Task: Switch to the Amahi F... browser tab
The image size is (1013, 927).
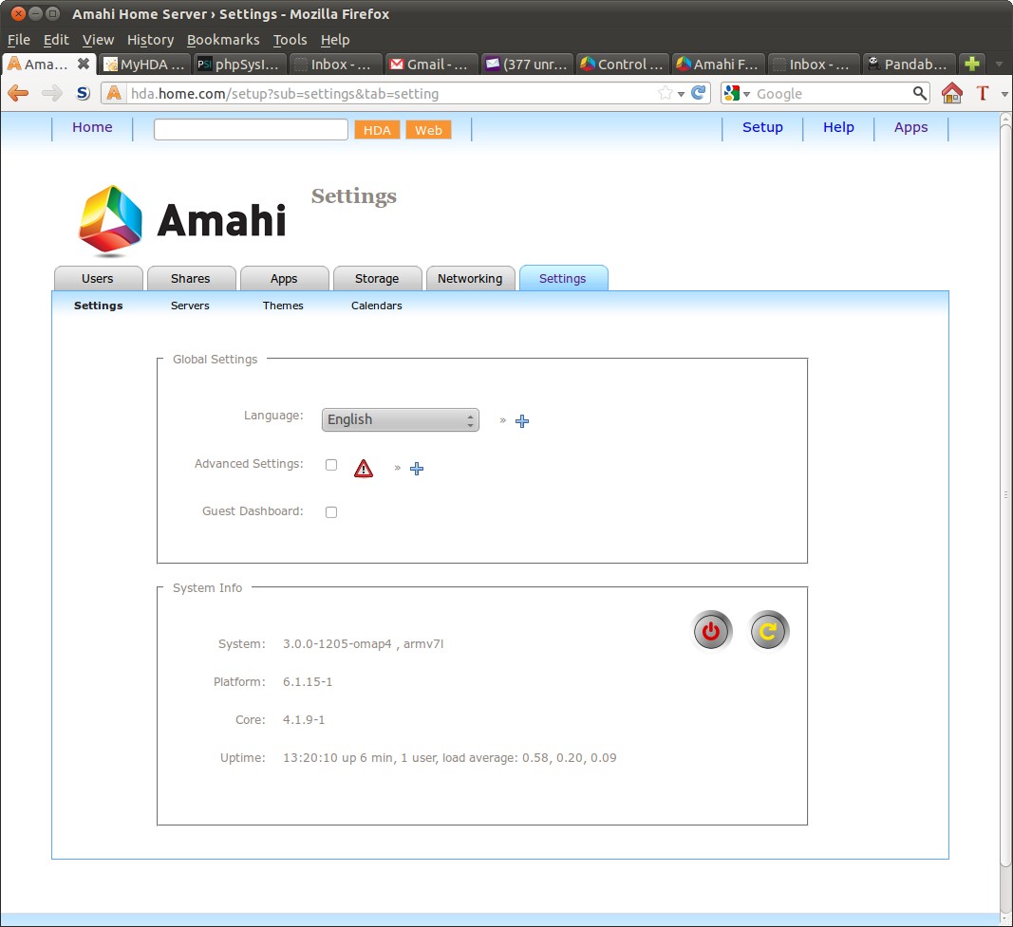Action: [x=719, y=64]
